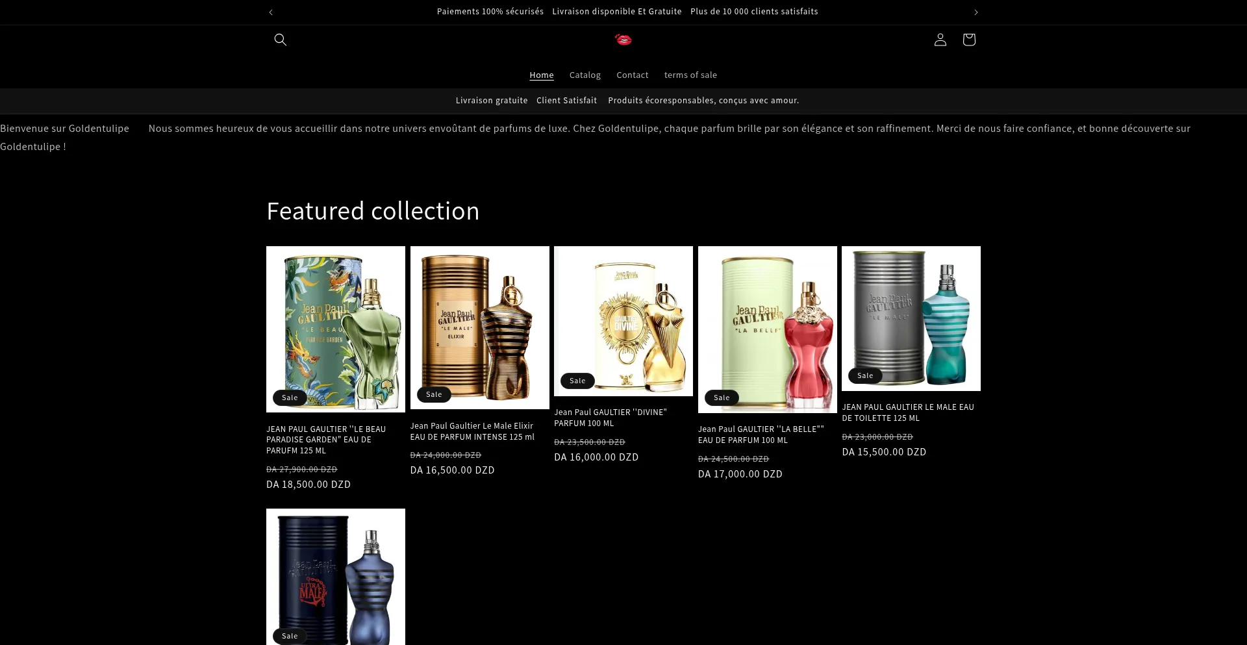The height and width of the screenshot is (645, 1247).
Task: Click the Livraison gratuite banner text
Action: (x=492, y=101)
